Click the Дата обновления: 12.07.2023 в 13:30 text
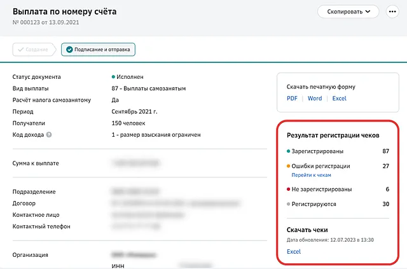Viewport: 407px width, 269px height. coord(330,240)
